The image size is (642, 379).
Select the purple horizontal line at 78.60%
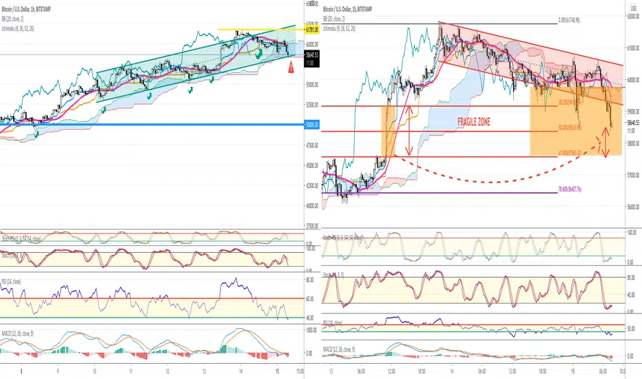click(x=440, y=193)
